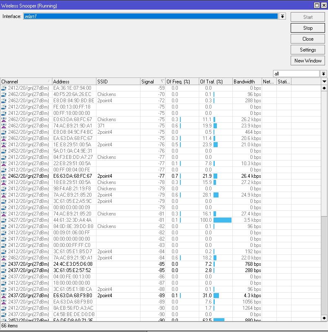Sort by the SSID column header
328x332 pixels.
[x=118, y=81]
